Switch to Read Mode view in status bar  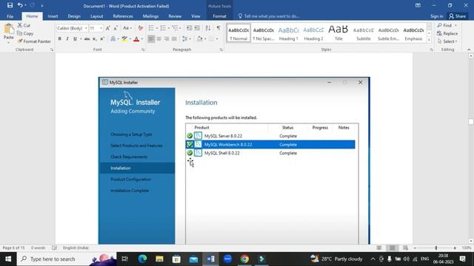(379, 248)
